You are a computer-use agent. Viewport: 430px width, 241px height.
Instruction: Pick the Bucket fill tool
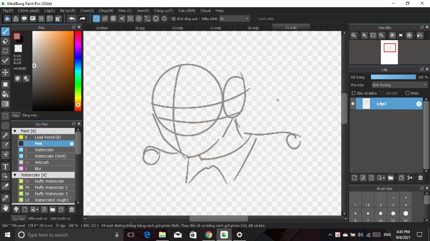[x=5, y=94]
